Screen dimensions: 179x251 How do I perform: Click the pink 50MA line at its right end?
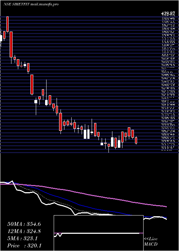tap(165, 207)
